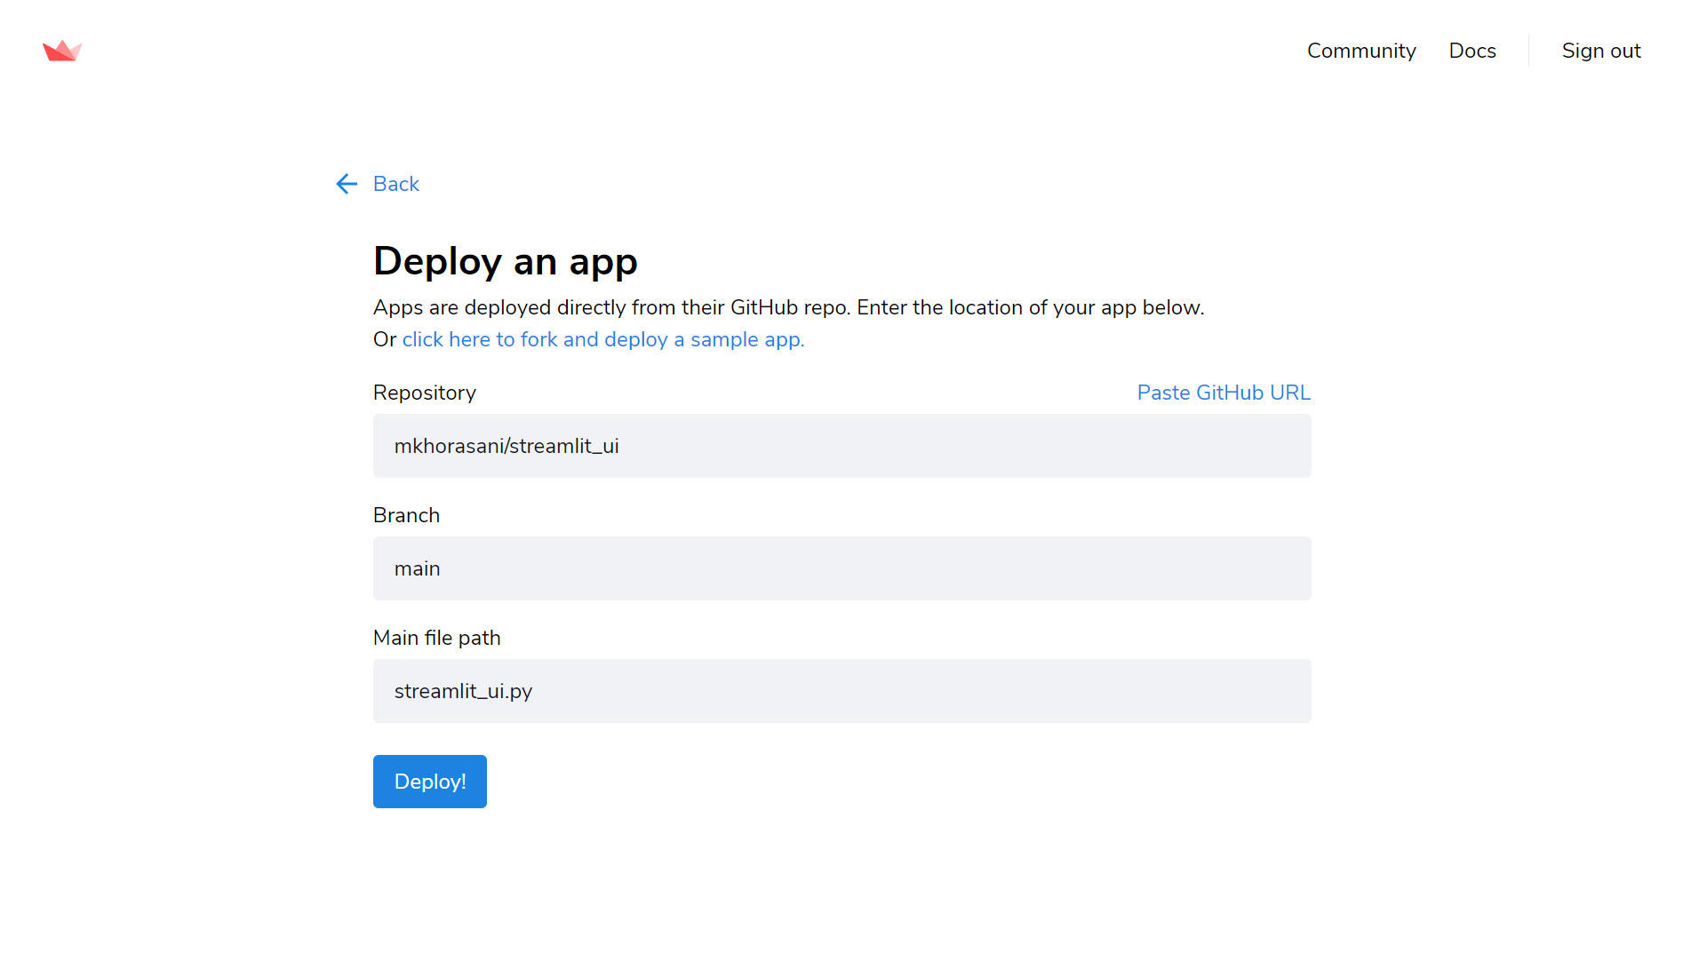Viewport: 1683px width, 953px height.
Task: Click the blue back arrow icon
Action: click(x=347, y=184)
